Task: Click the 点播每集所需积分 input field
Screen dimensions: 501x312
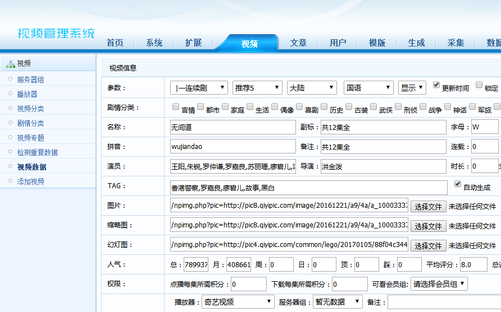Action: [249, 284]
